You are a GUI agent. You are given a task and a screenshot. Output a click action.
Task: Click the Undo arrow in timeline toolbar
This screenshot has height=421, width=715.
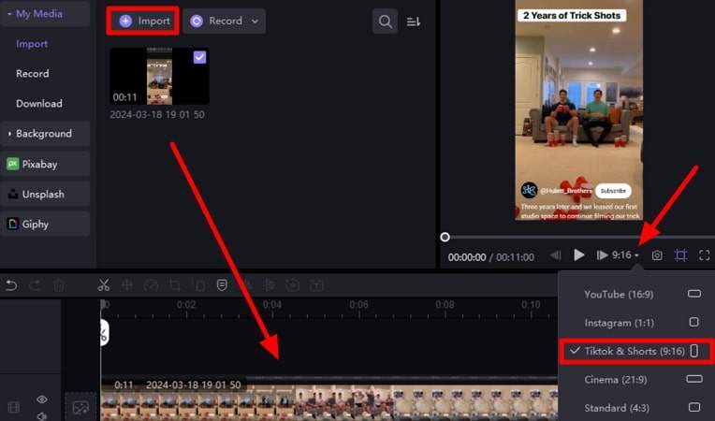(x=11, y=285)
